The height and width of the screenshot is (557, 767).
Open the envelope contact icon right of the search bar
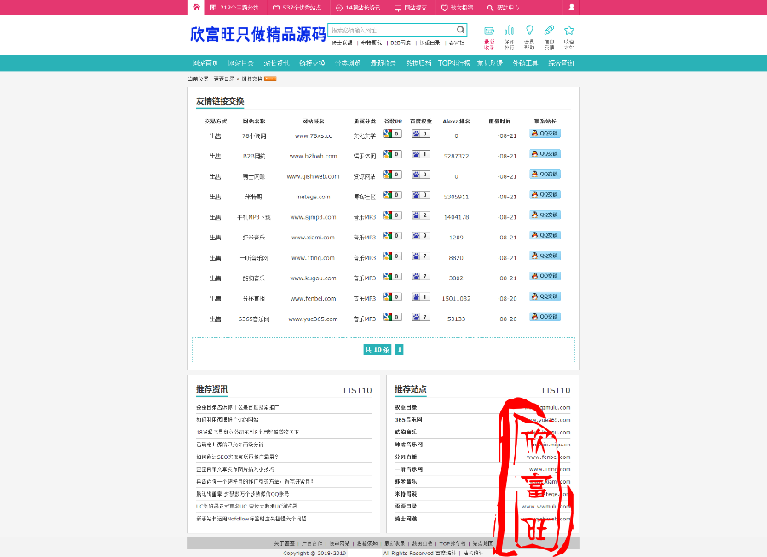489,30
